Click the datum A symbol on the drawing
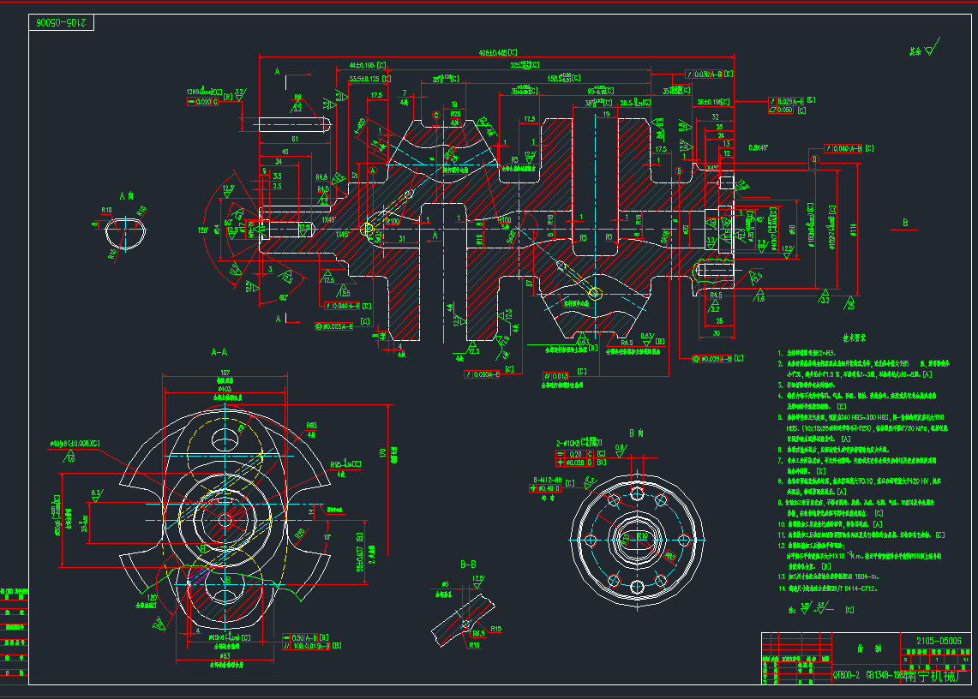 pyautogui.click(x=373, y=170)
